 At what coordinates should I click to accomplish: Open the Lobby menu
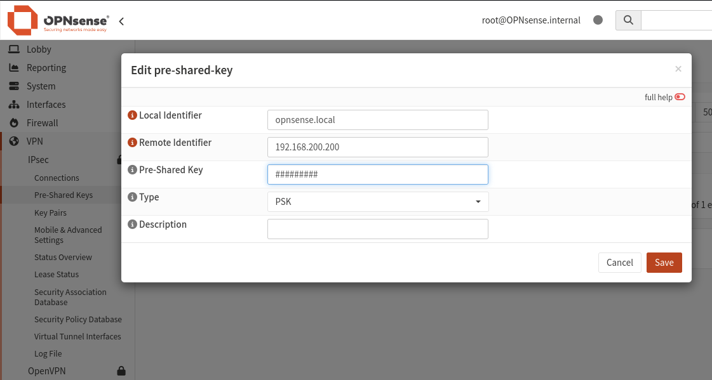tap(39, 49)
